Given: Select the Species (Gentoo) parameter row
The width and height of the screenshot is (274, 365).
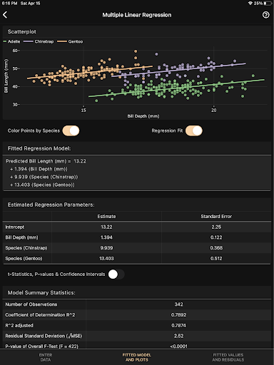Looking at the screenshot, I should pyautogui.click(x=137, y=258).
